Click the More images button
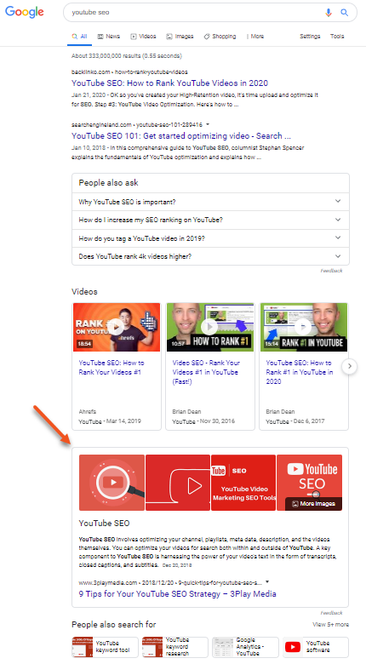This screenshot has height=664, width=366. (313, 503)
